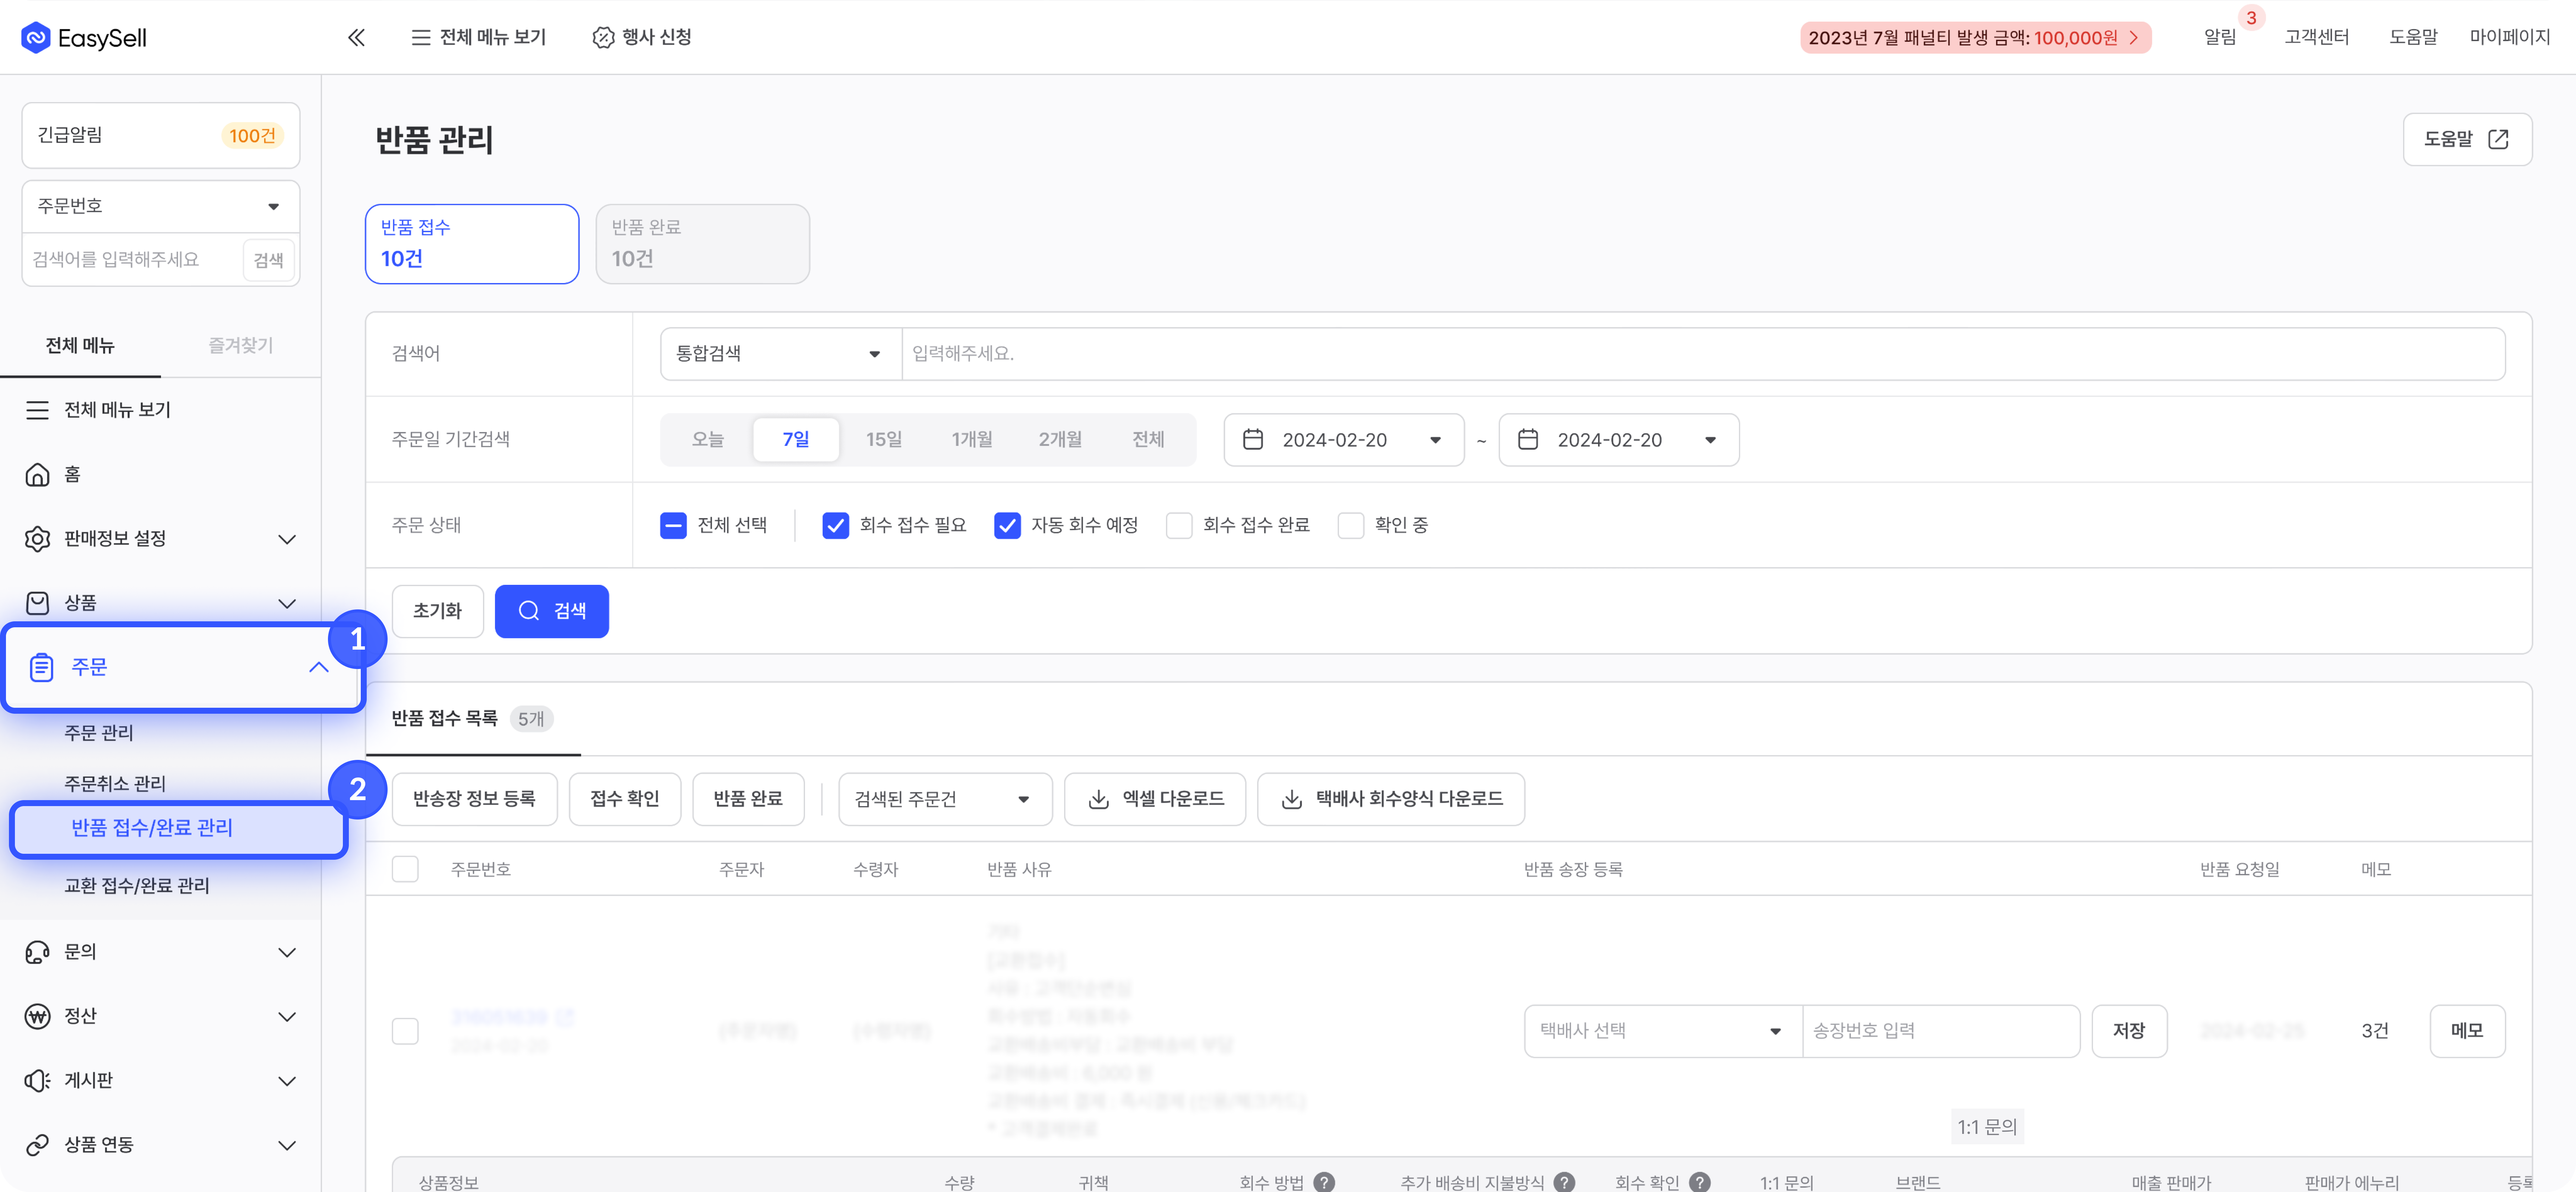Check the 회수 접수 완료 checkbox
This screenshot has width=2576, height=1192.
(x=1179, y=526)
